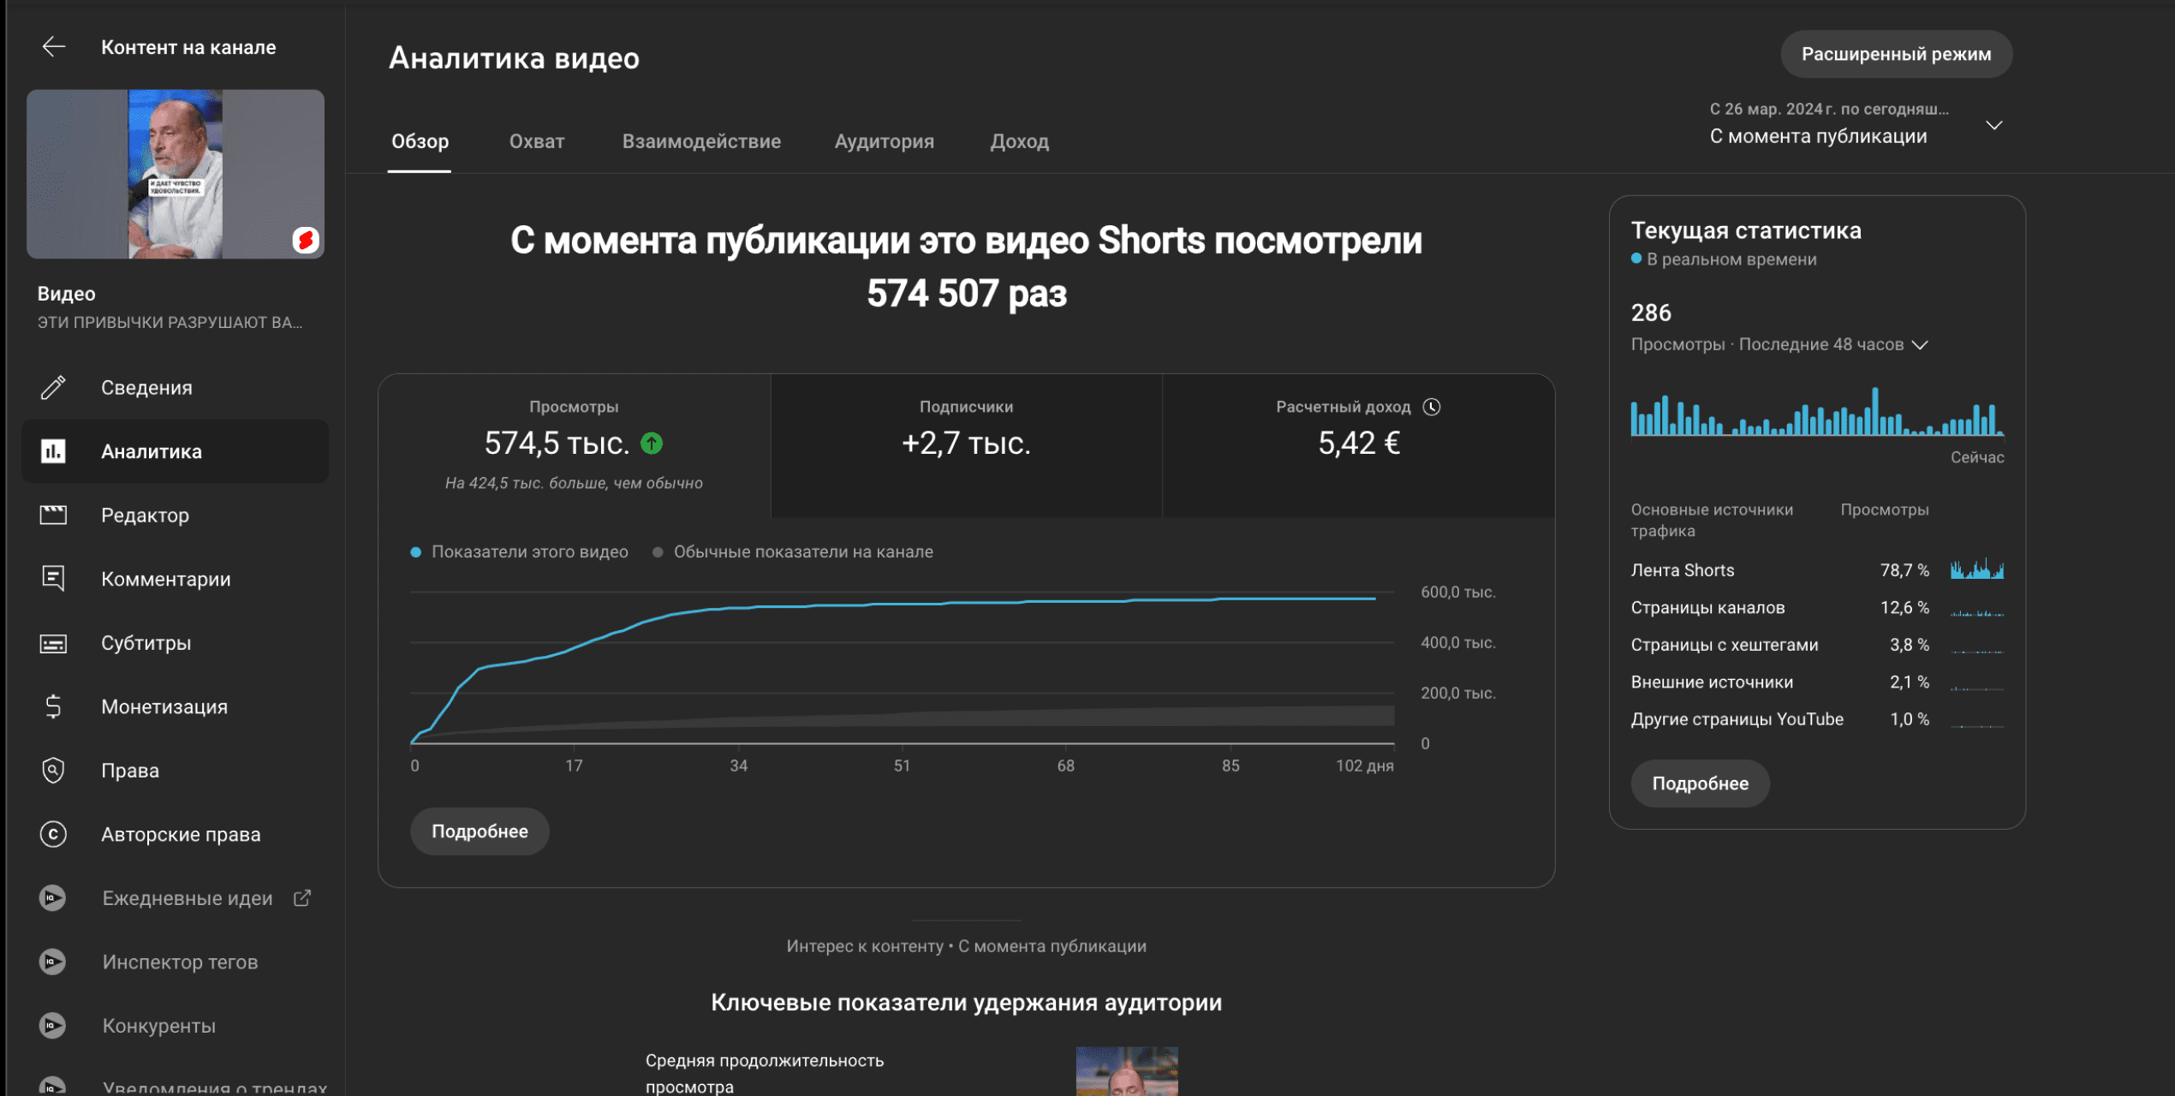Open the Редактор clapperboard icon

tap(53, 515)
